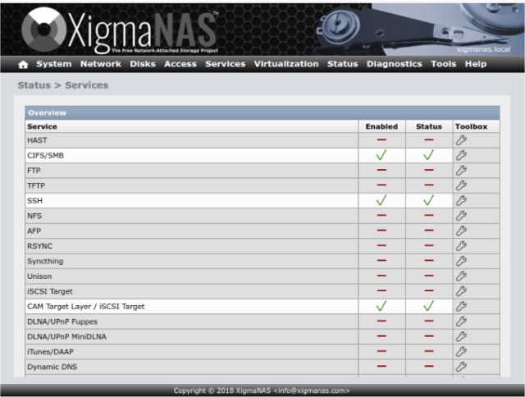This screenshot has height=397, width=525.
Task: Open the NFS toolbox wrench
Action: [x=461, y=216]
